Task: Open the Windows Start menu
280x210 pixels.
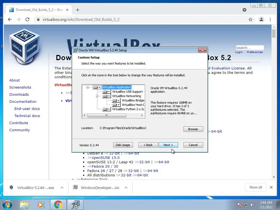Action: click(x=7, y=205)
